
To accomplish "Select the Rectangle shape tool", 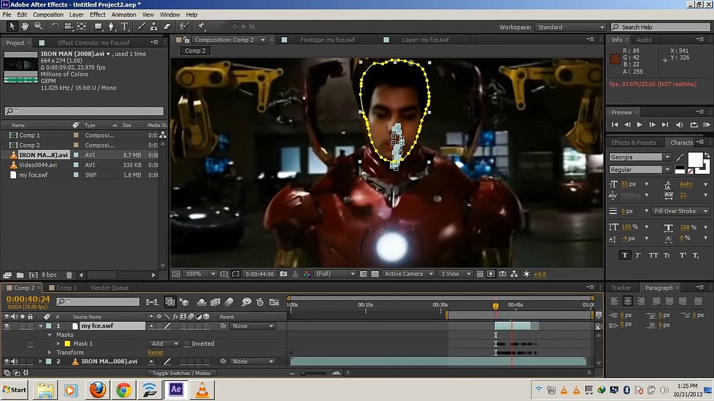I will click(x=98, y=27).
